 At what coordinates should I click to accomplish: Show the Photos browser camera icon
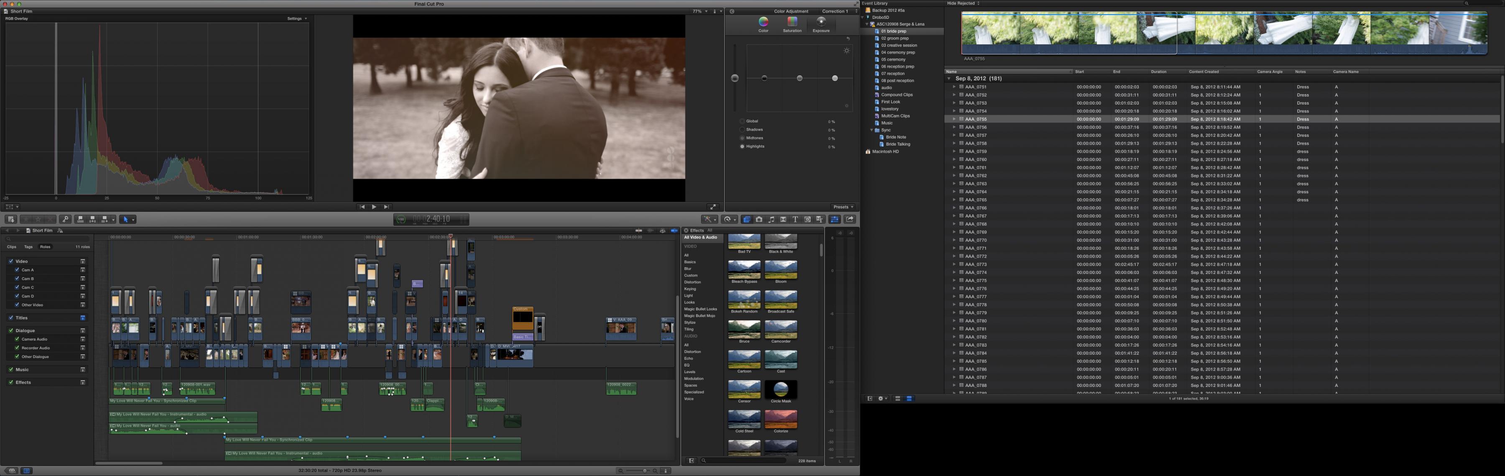pos(759,219)
